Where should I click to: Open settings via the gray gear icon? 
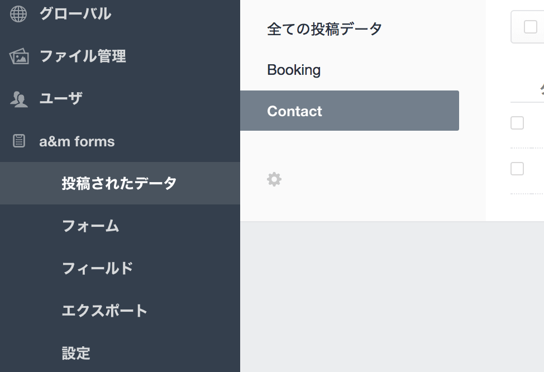point(274,179)
